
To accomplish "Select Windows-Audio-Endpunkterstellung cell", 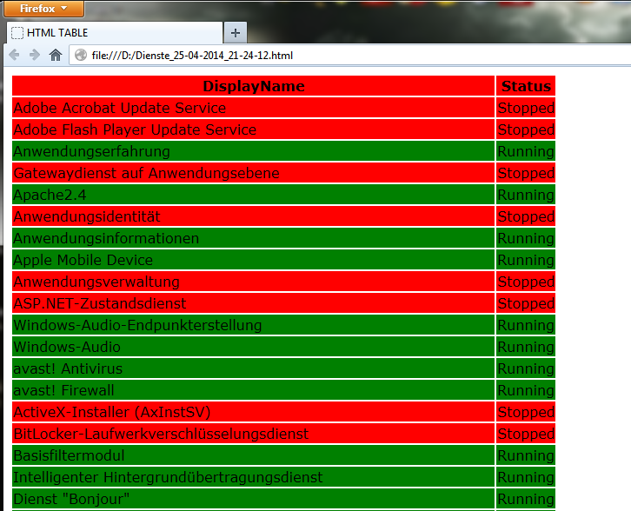I will point(253,325).
